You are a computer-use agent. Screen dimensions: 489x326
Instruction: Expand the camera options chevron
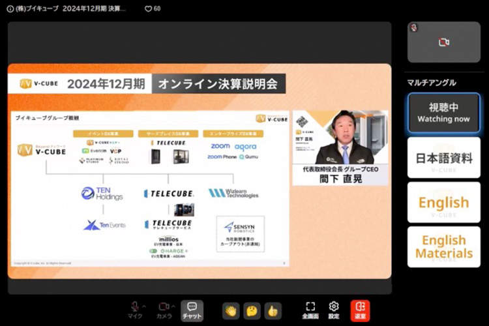pyautogui.click(x=173, y=306)
